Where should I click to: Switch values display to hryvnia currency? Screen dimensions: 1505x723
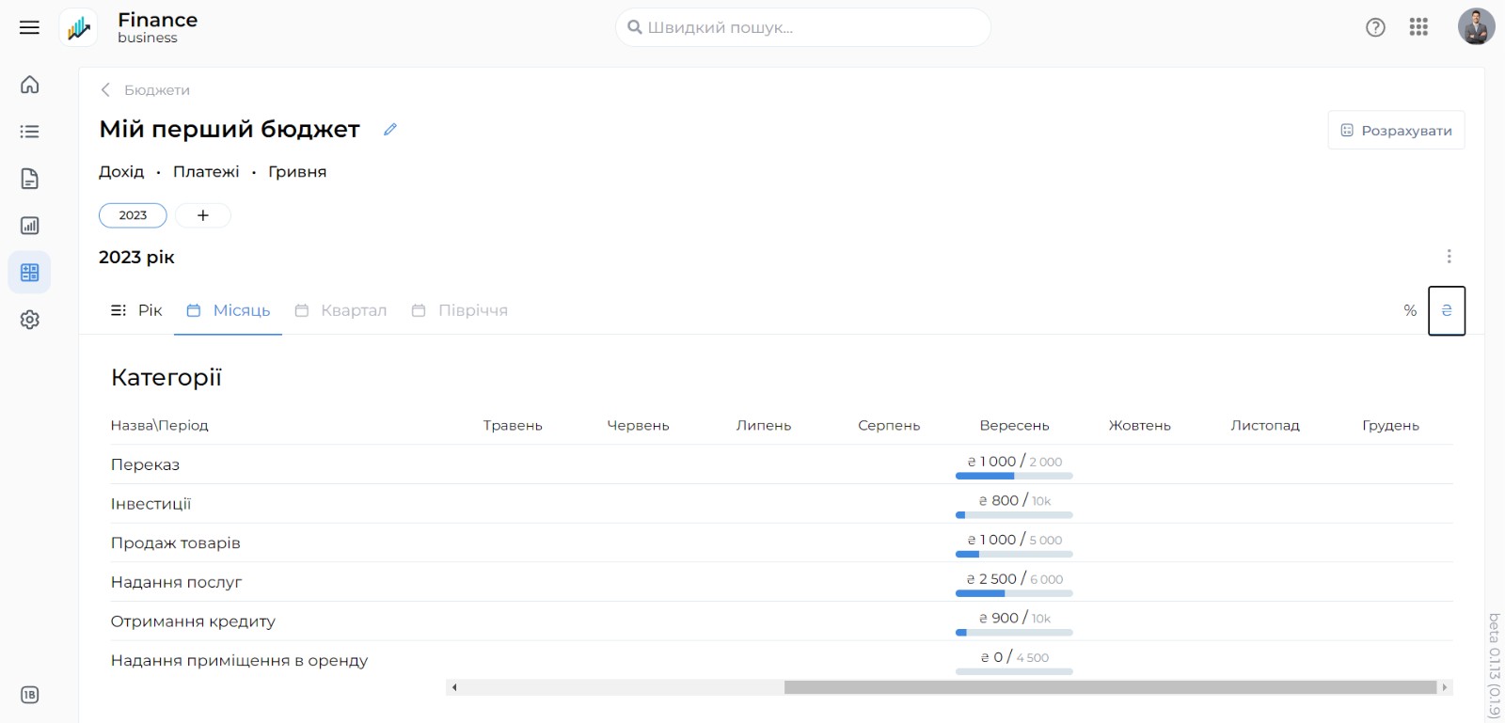tap(1446, 310)
